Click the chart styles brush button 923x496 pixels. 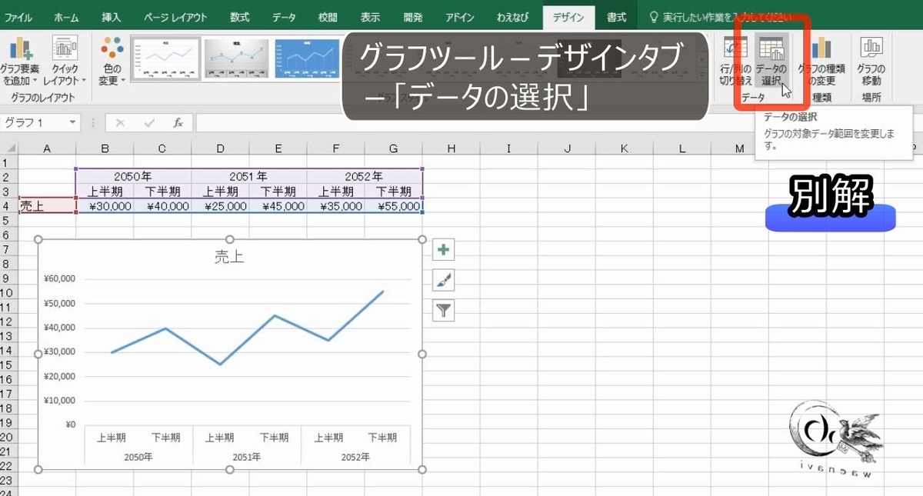pos(444,280)
